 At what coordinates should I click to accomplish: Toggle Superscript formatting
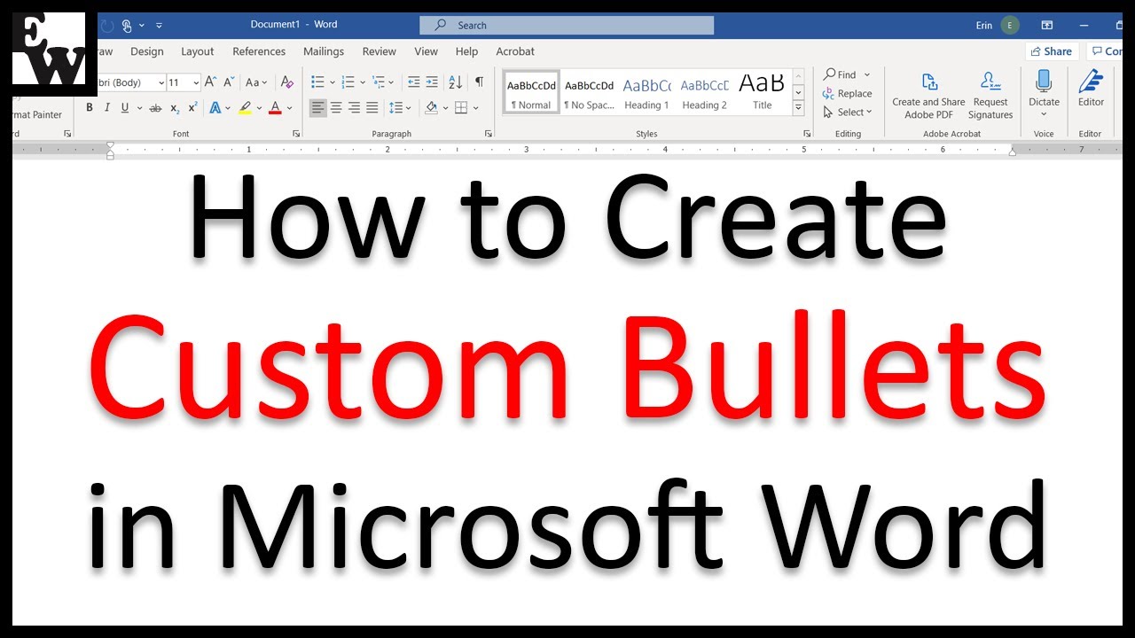coord(192,108)
